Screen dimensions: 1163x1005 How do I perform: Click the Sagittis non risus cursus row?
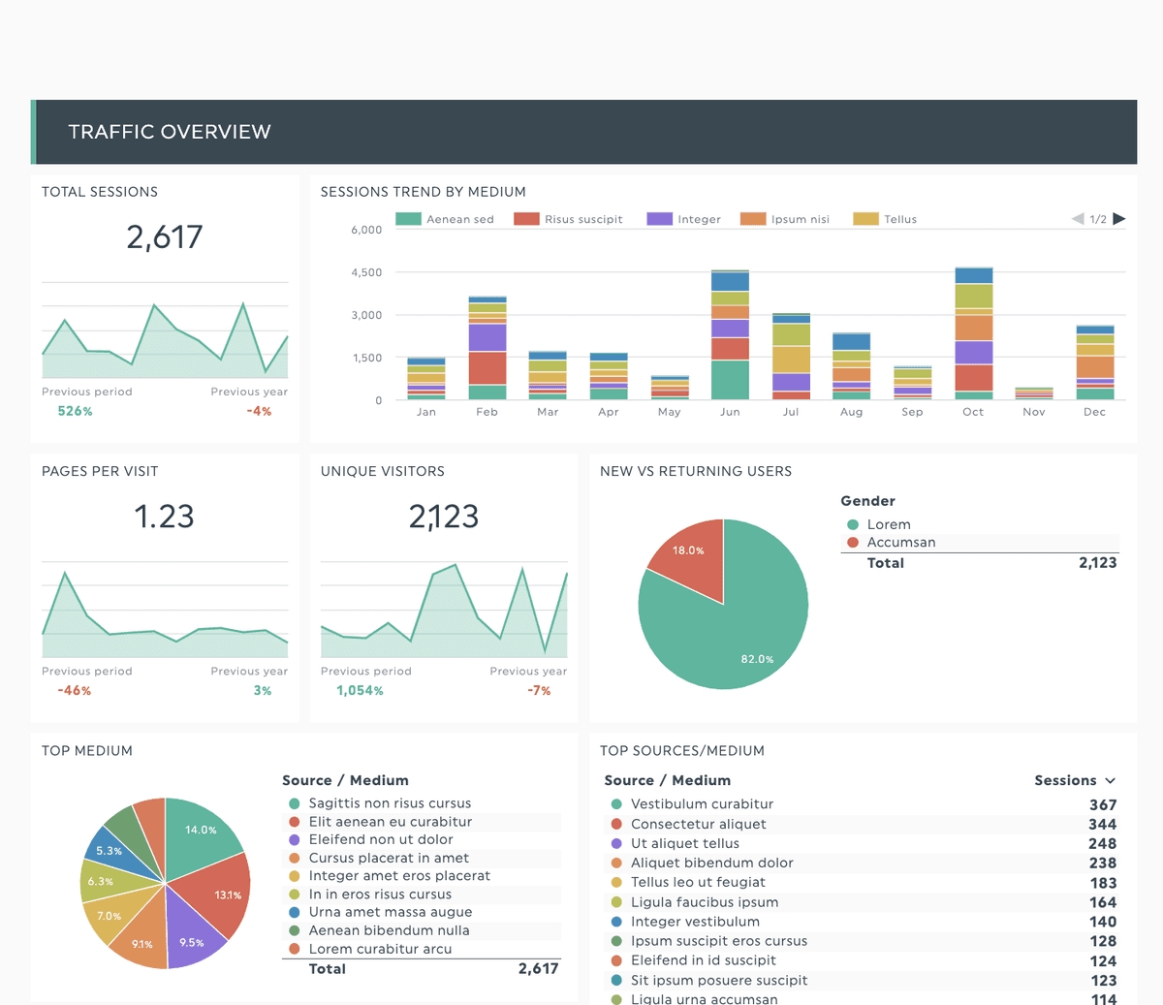(422, 803)
